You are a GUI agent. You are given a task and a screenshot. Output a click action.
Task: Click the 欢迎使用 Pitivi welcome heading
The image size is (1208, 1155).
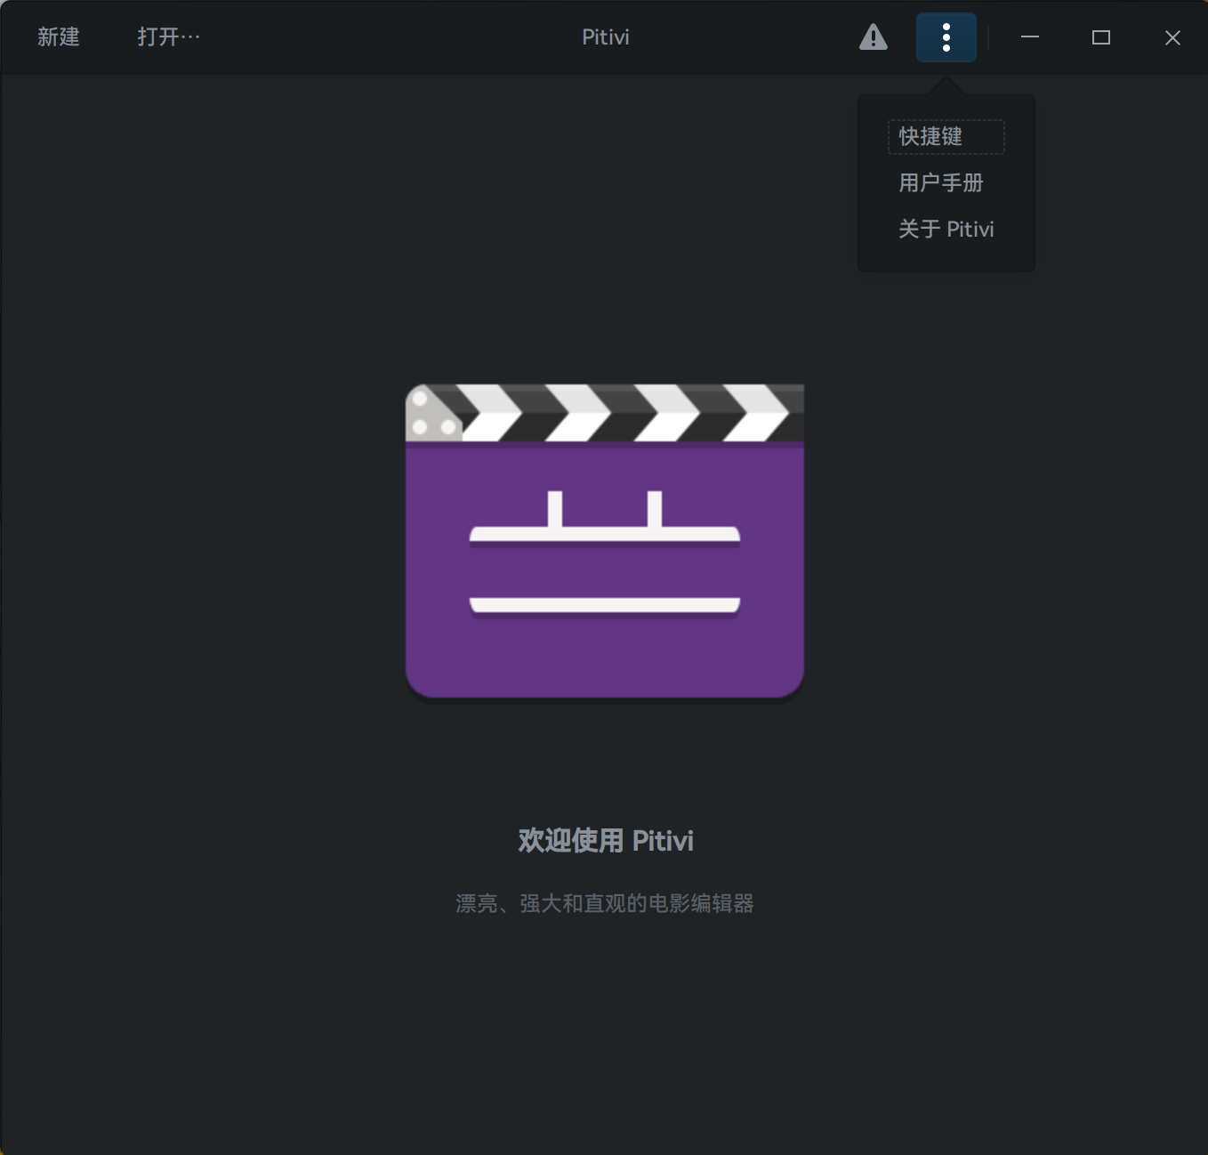(606, 840)
